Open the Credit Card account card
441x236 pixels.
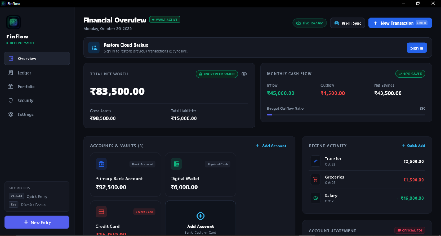(x=125, y=218)
